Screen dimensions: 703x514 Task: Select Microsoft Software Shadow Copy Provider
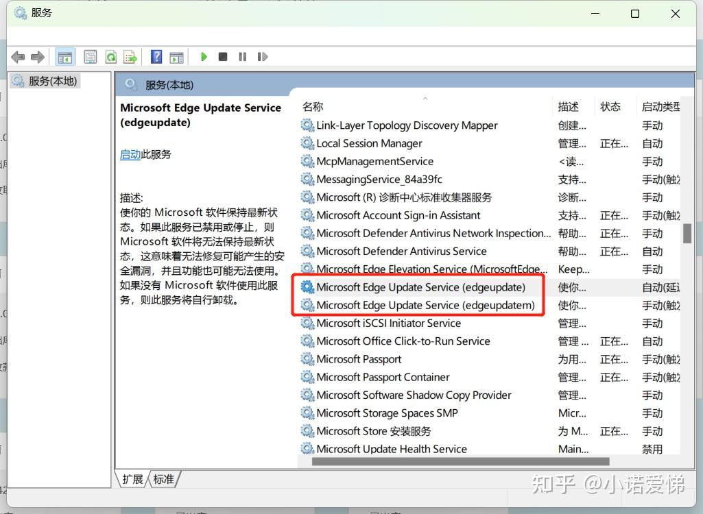click(x=490, y=395)
